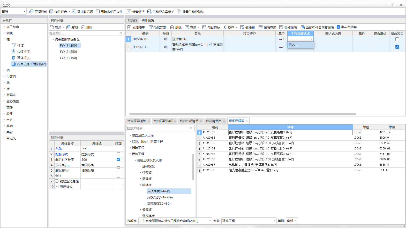This screenshot has height=228, width=406.
Task: Click 删除 in component list toolbar
Action: coord(86,27)
